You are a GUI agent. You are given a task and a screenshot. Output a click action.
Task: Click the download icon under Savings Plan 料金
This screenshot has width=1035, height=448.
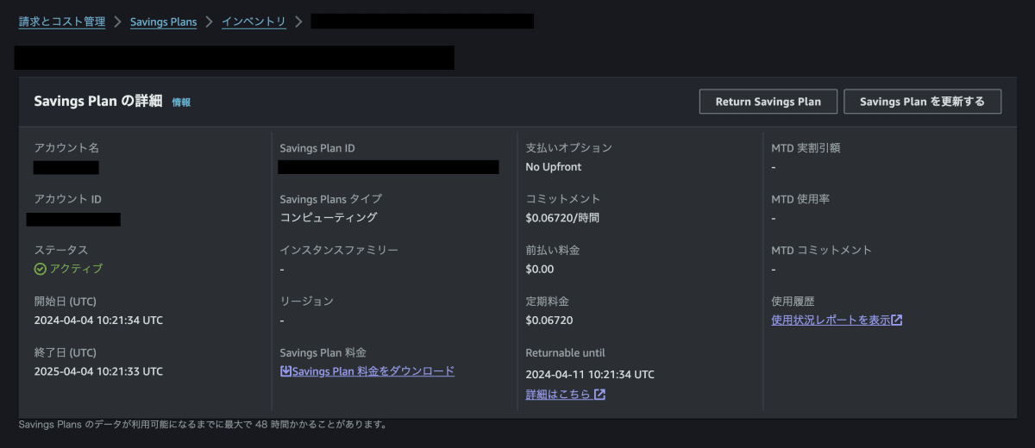click(285, 371)
